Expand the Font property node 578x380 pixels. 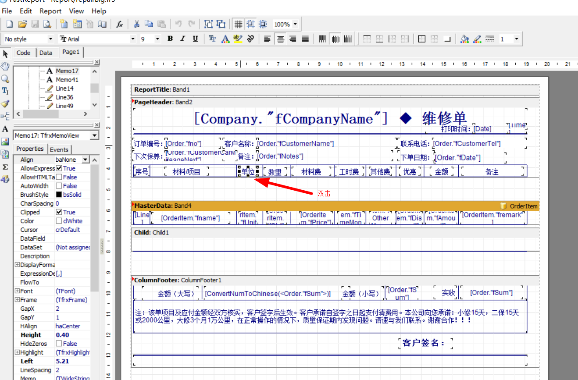[x=17, y=291]
